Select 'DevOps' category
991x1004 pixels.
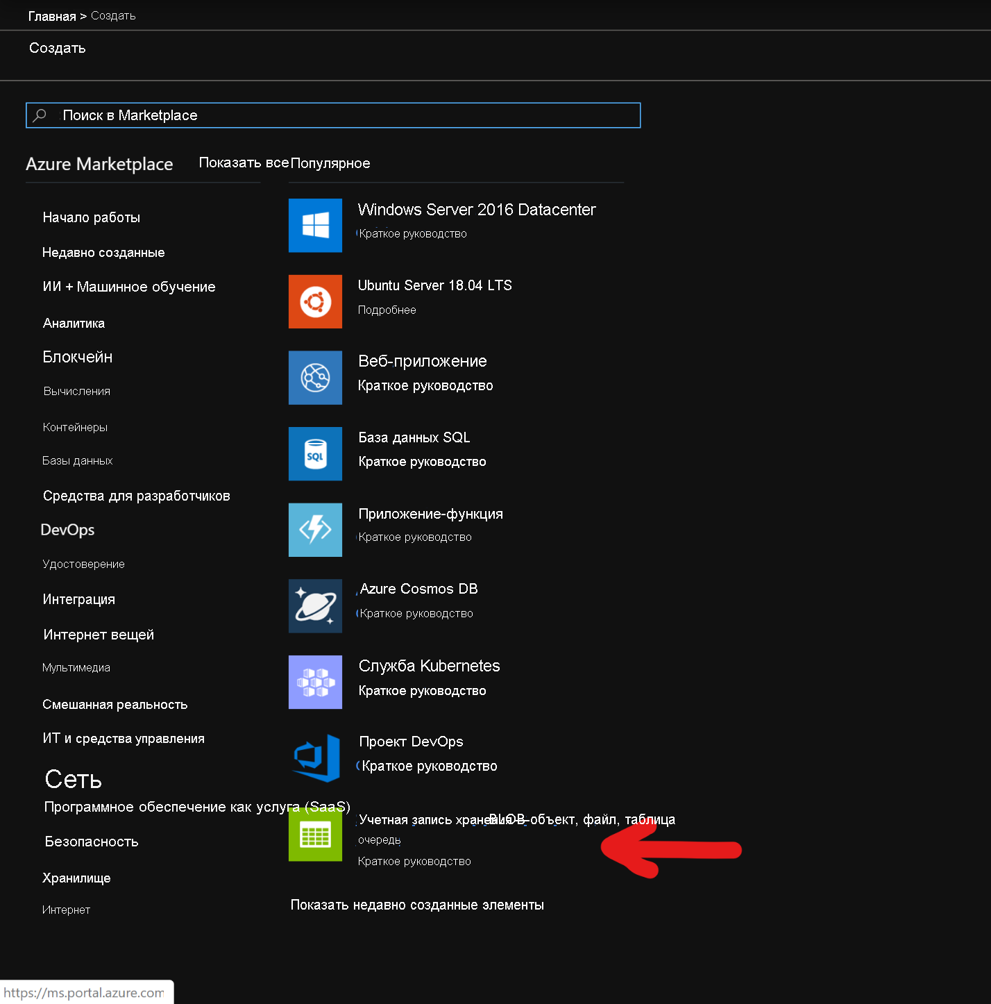point(67,530)
